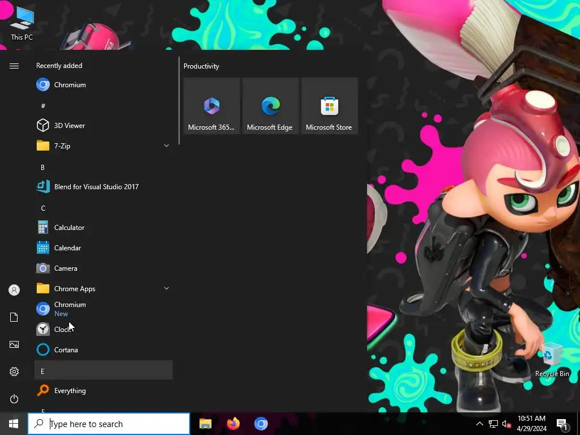This screenshot has height=435, width=580.
Task: Open the Microsoft 365 tile
Action: [x=212, y=106]
